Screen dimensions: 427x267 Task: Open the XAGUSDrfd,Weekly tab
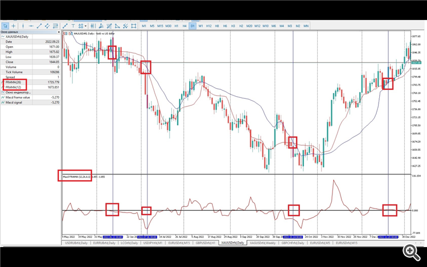(x=263, y=243)
